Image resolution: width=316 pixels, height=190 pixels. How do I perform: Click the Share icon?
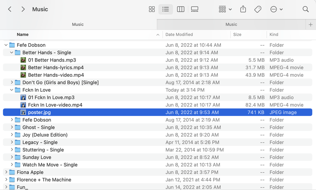(x=243, y=9)
